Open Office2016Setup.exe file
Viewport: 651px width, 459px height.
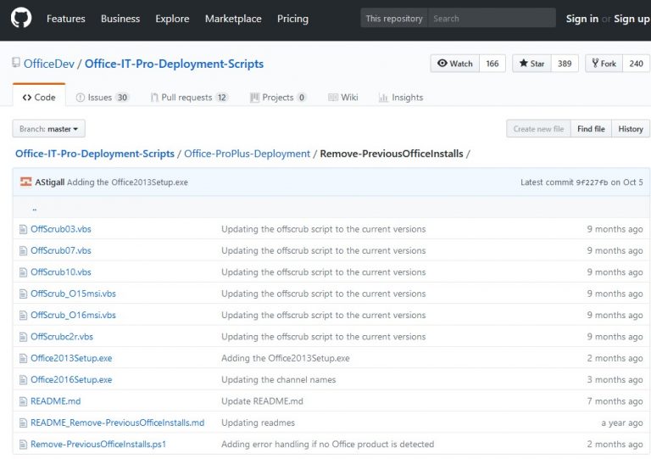pyautogui.click(x=71, y=379)
